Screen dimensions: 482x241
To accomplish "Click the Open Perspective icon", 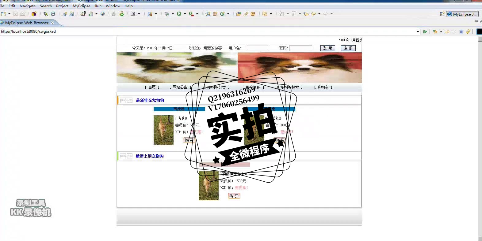I will 442,14.
